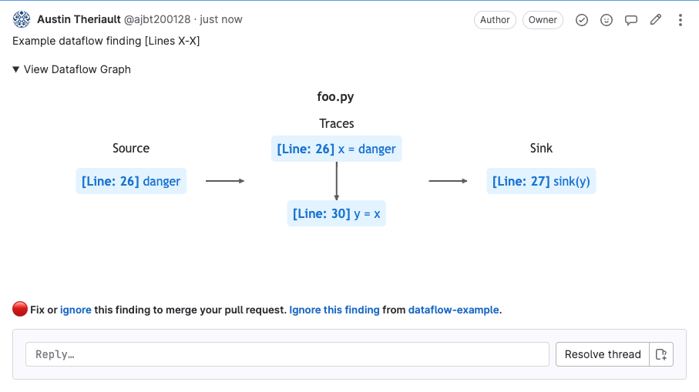Select the trace node 'Line: 30 y = x'
The width and height of the screenshot is (699, 392).
[x=337, y=214]
